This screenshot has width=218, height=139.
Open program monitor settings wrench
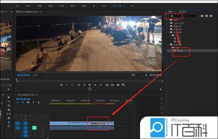146,75
